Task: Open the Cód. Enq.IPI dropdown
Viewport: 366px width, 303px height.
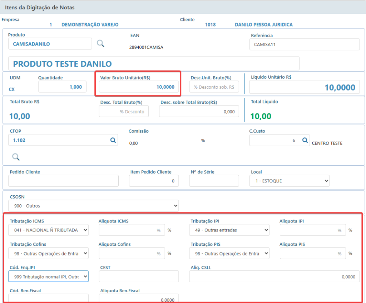Action: click(48, 277)
